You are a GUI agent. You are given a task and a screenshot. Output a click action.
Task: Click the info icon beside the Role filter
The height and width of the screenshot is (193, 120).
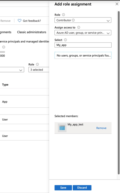pos(37,64)
